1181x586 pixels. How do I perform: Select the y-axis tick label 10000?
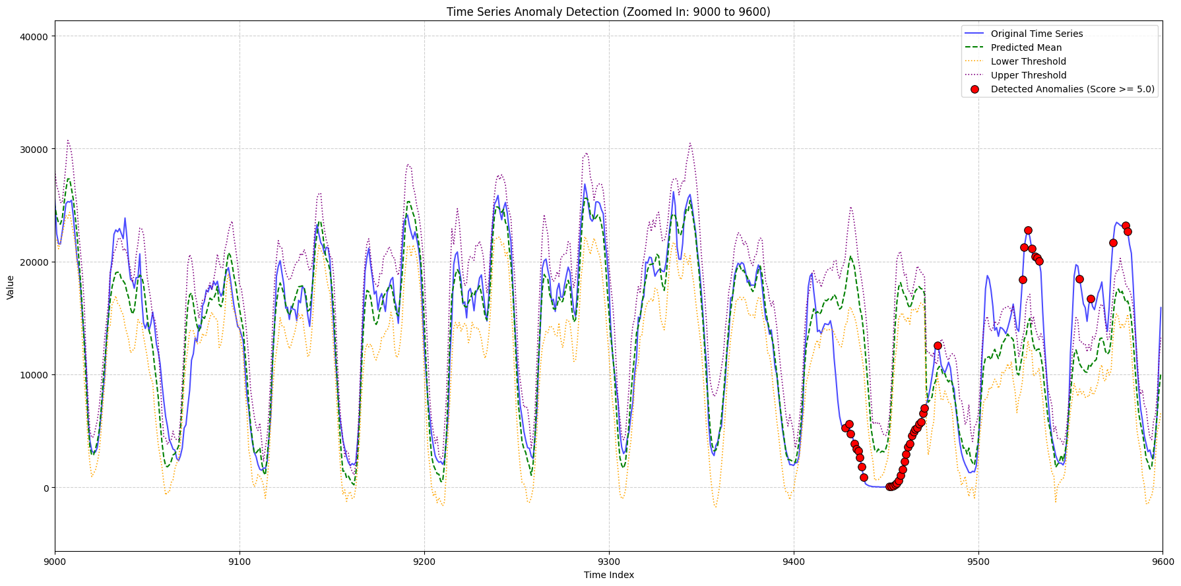(x=35, y=375)
